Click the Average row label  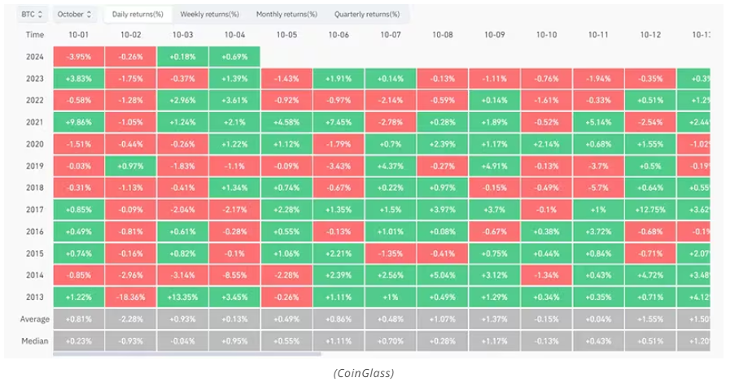pos(34,319)
